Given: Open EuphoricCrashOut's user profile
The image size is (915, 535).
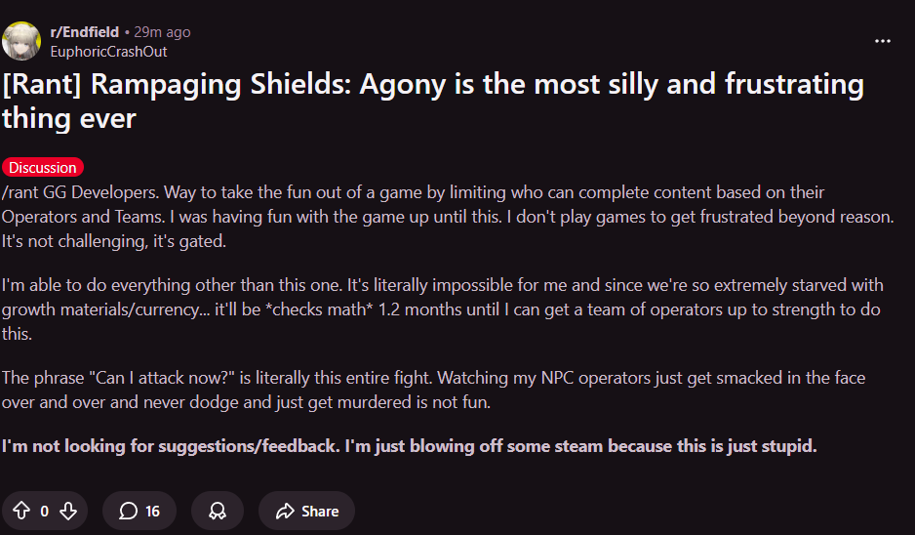Looking at the screenshot, I should (x=108, y=51).
